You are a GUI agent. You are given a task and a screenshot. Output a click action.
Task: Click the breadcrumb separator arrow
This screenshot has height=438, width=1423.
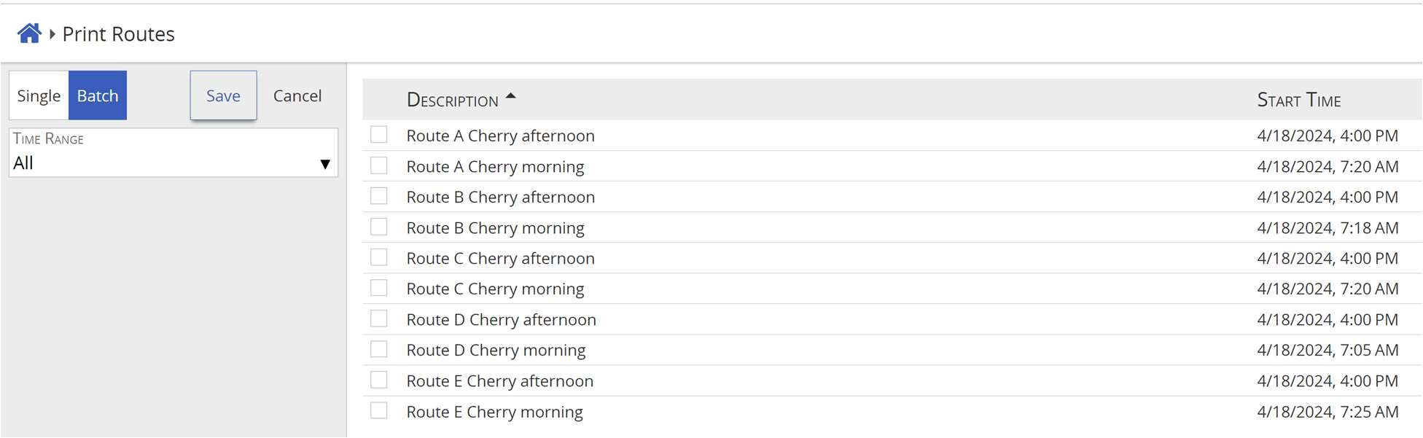52,34
